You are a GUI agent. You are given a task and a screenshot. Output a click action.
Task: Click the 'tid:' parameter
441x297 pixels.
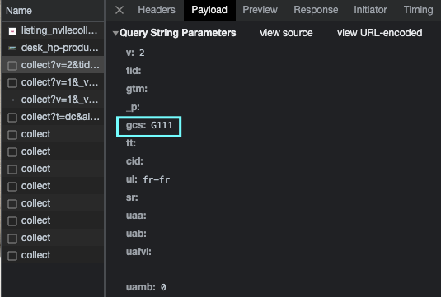(x=134, y=71)
